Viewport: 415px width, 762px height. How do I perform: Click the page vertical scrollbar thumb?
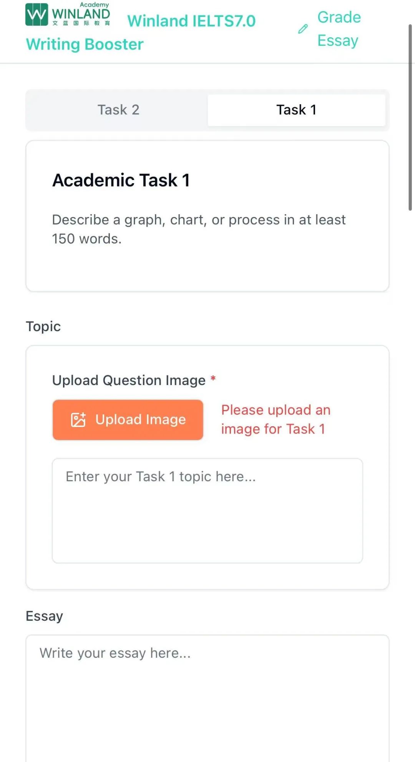pos(410,117)
